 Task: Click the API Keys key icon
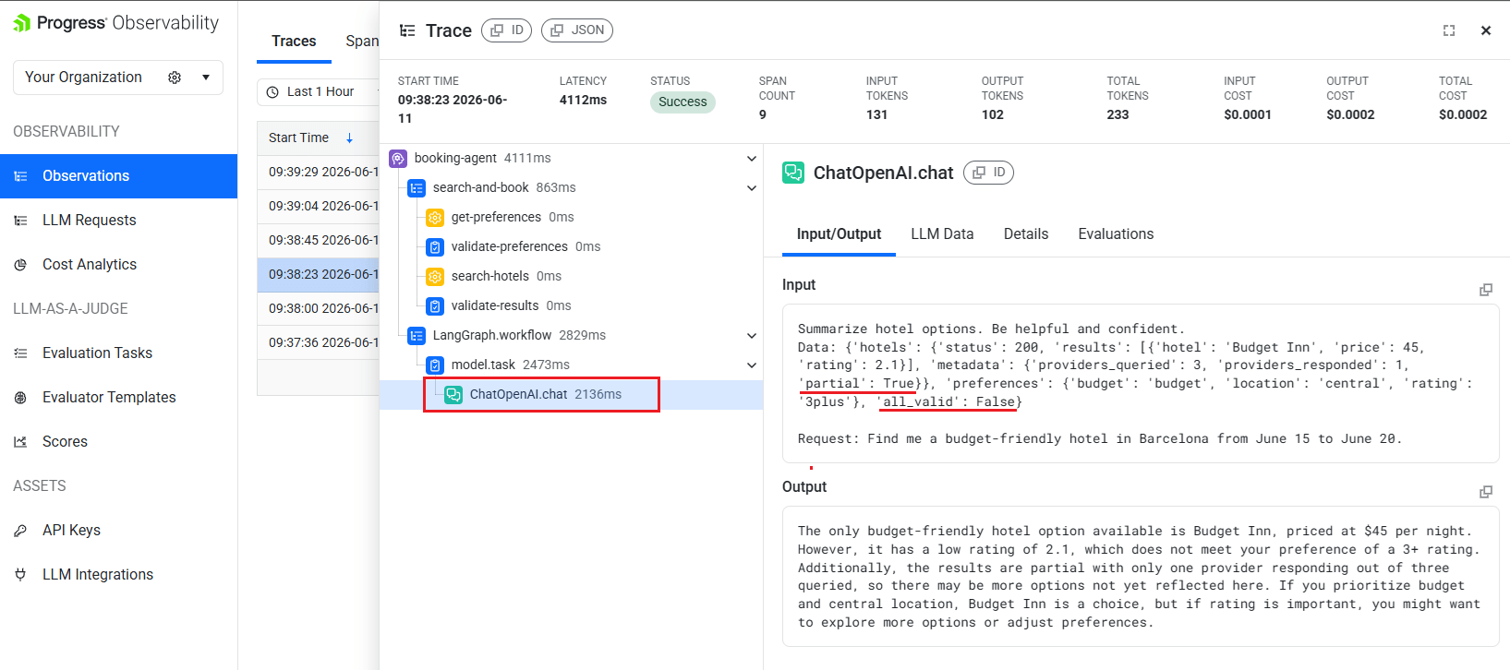point(20,531)
